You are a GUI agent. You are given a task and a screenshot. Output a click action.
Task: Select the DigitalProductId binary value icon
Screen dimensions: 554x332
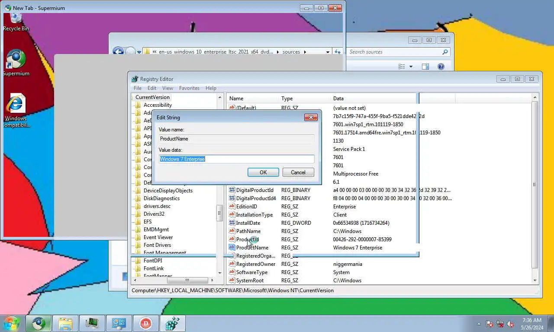(x=232, y=190)
